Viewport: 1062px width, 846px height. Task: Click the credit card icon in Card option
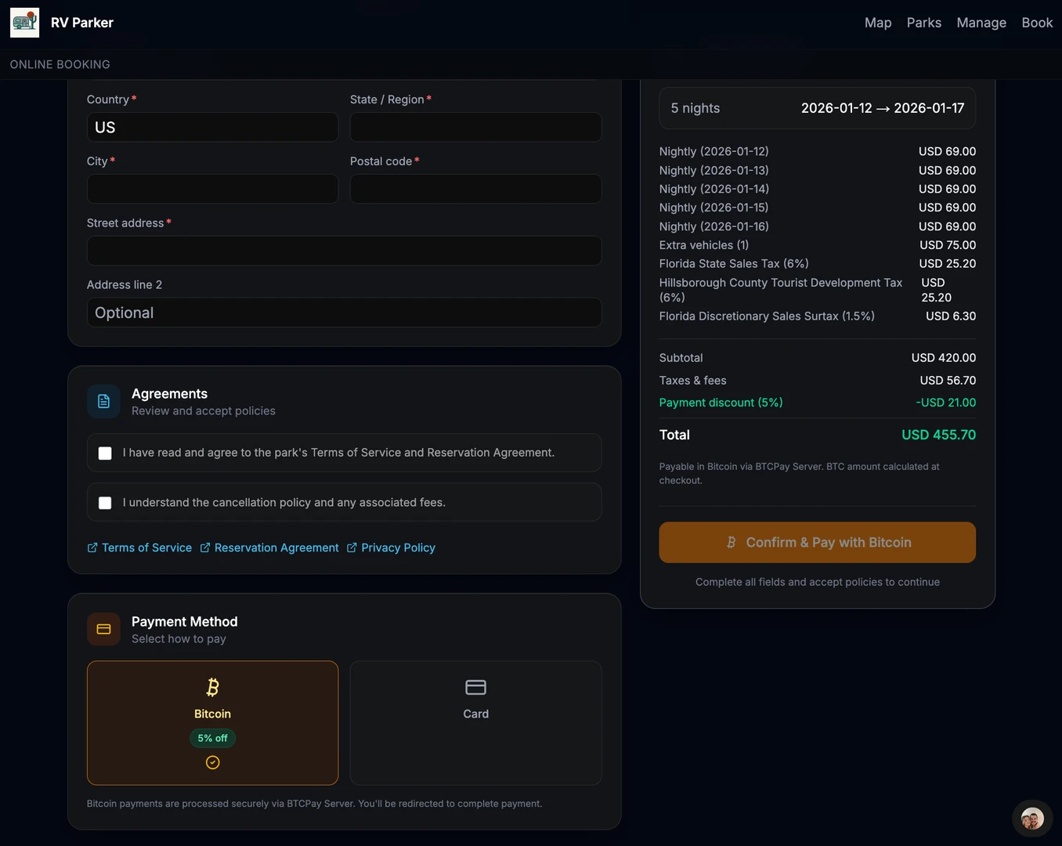[475, 687]
